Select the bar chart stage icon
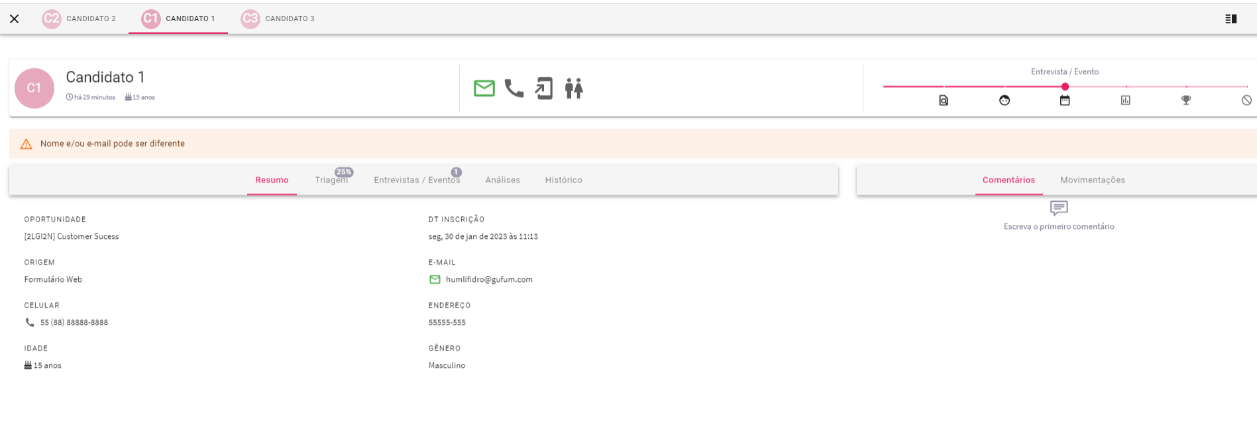1257x424 pixels. [1125, 101]
